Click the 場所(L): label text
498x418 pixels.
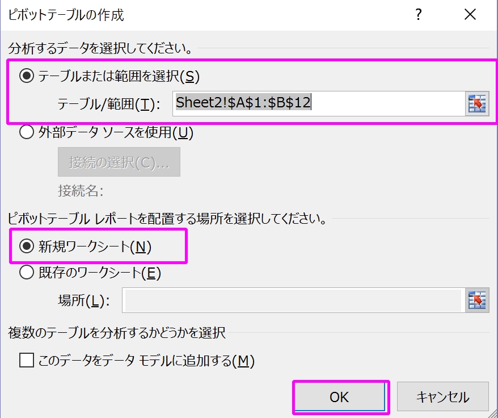click(x=83, y=301)
